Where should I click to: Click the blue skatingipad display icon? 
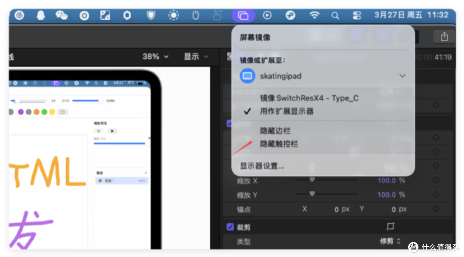[x=247, y=76]
